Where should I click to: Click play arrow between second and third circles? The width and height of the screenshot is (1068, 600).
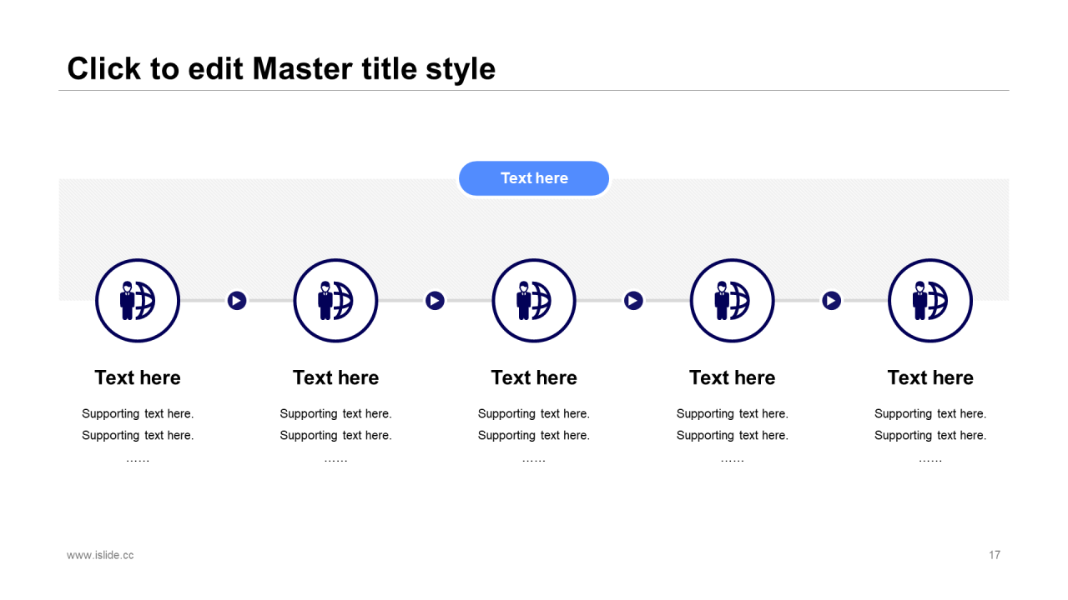pos(435,300)
